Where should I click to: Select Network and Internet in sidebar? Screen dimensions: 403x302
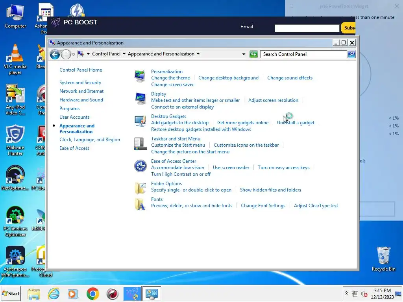(x=81, y=91)
